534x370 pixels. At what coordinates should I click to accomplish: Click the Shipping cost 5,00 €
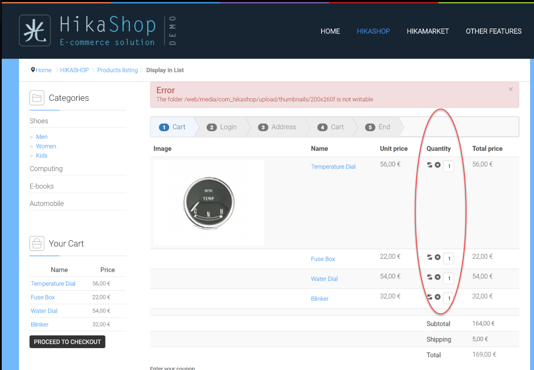(480, 339)
